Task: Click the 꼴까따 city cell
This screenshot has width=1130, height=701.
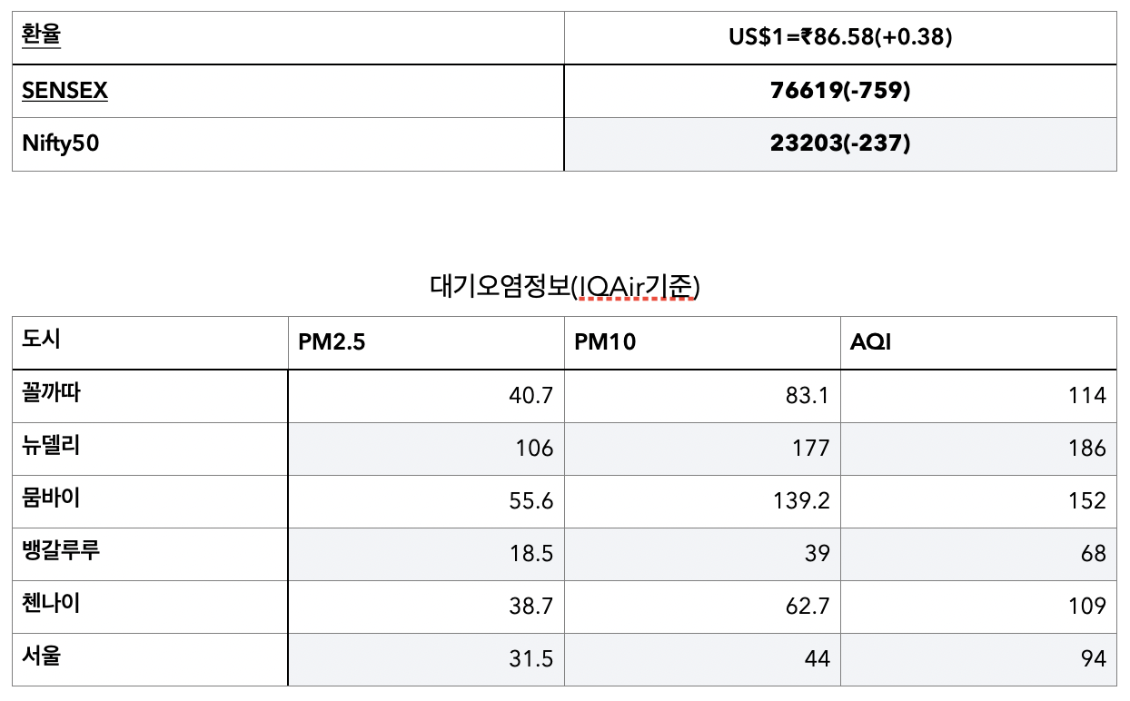Action: pyautogui.click(x=150, y=395)
